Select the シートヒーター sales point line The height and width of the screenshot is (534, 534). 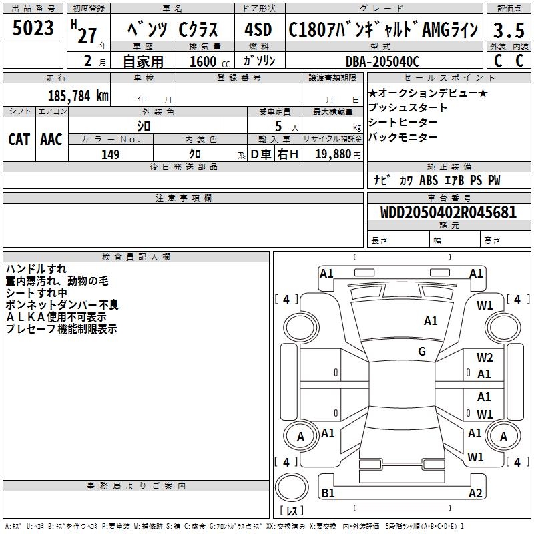point(403,122)
